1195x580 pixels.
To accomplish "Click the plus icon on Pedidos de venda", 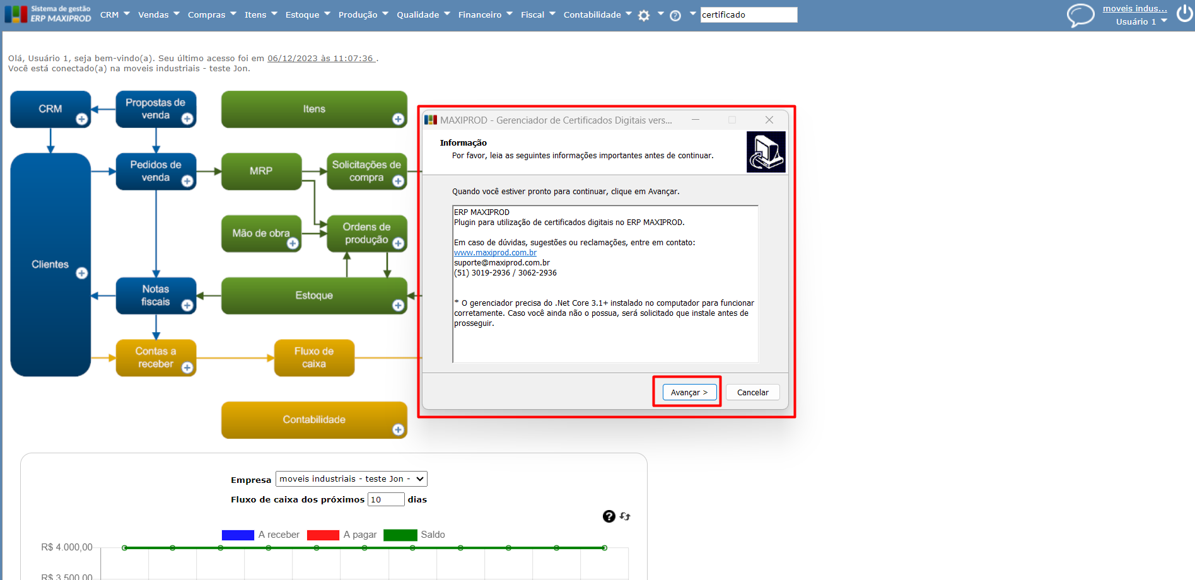I will [x=187, y=182].
